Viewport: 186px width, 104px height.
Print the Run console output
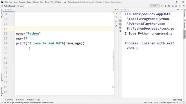(x=120, y=28)
